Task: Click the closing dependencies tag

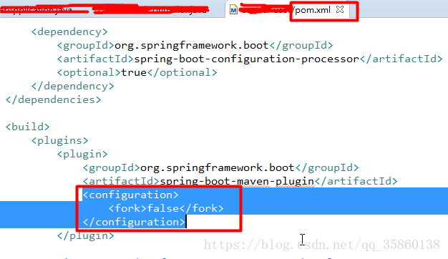Action: (x=54, y=99)
